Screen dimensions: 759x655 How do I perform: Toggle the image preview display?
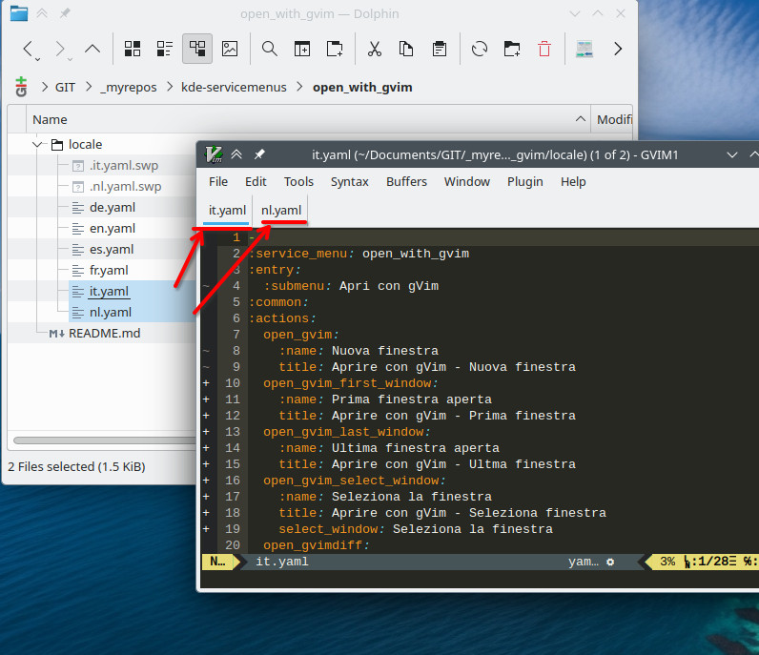click(230, 49)
